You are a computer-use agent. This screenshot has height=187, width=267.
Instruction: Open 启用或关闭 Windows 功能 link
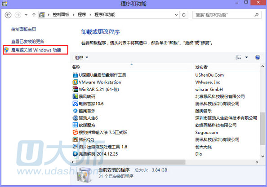[x=36, y=50]
